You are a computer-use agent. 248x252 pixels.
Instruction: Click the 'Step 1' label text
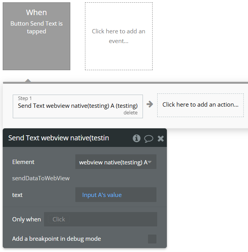[25, 98]
